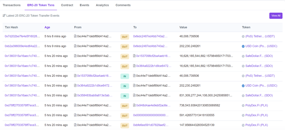Switch to the Transactions tab
This screenshot has height=130, width=285.
12,5
